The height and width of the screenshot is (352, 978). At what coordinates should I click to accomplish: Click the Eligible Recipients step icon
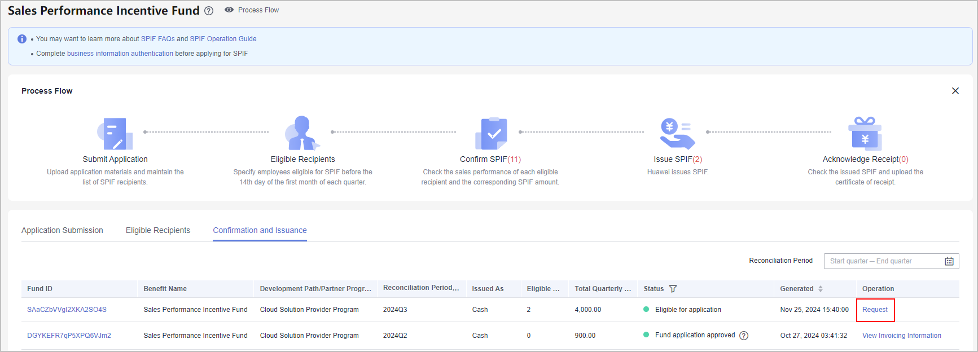click(x=302, y=133)
